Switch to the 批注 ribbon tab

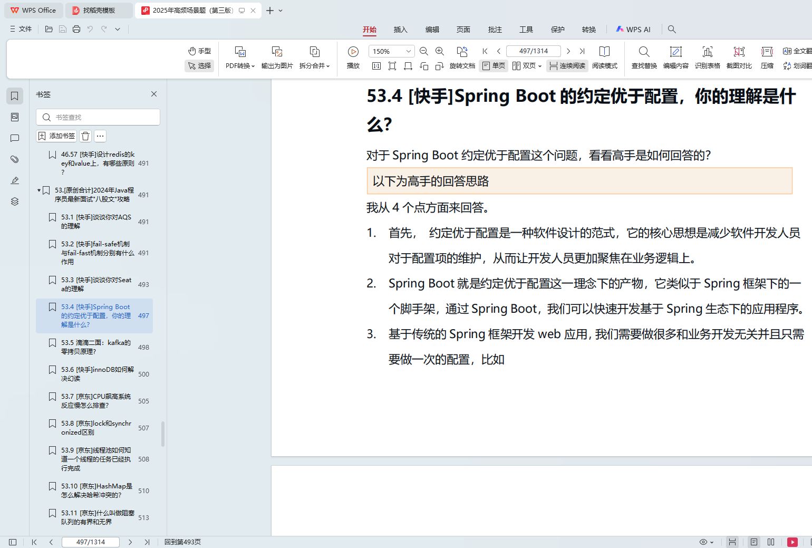495,30
